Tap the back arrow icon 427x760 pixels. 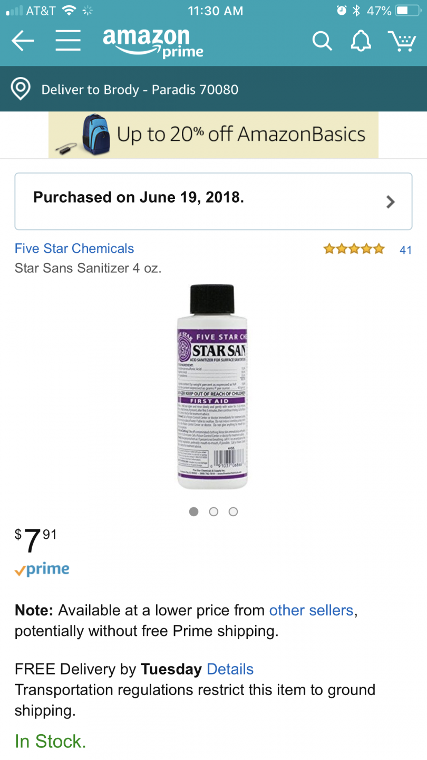[23, 41]
